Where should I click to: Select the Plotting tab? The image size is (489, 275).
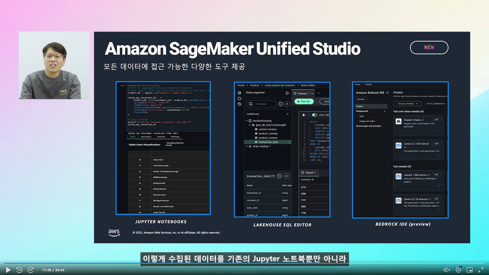click(175, 137)
